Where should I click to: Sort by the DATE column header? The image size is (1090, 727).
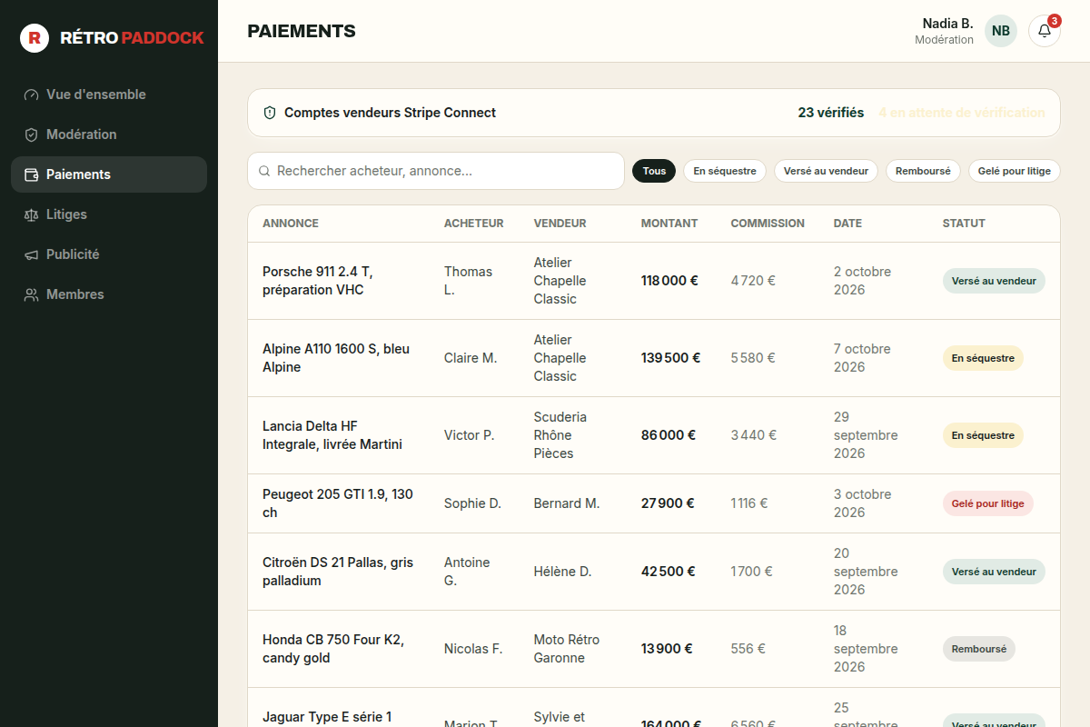click(x=847, y=224)
